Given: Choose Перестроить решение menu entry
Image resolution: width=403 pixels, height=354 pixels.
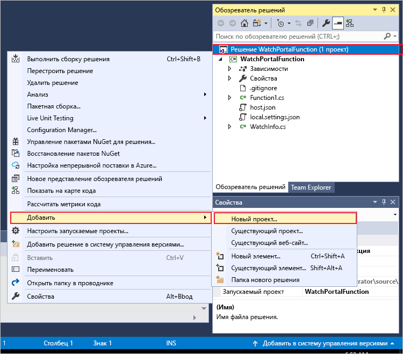Looking at the screenshot, I should 111,71.
